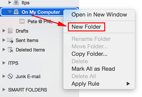The height and width of the screenshot is (97, 142).
Task: Click the Pete @ PNL folder icon
Action: [22, 21]
